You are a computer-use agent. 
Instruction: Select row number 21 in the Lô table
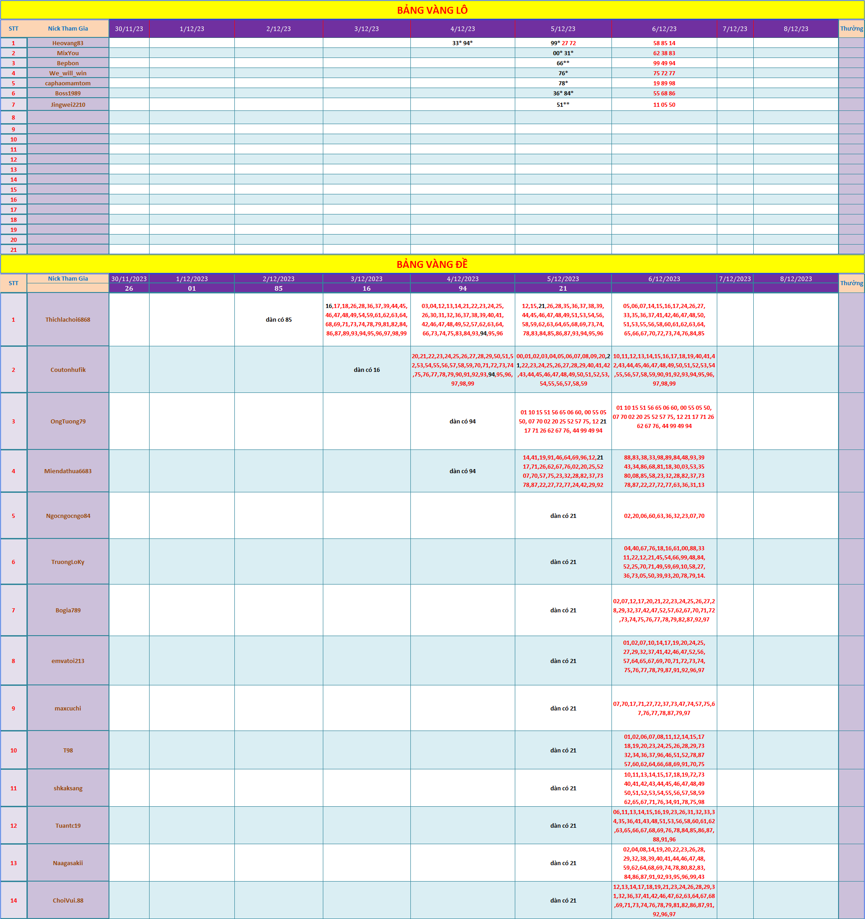point(13,250)
